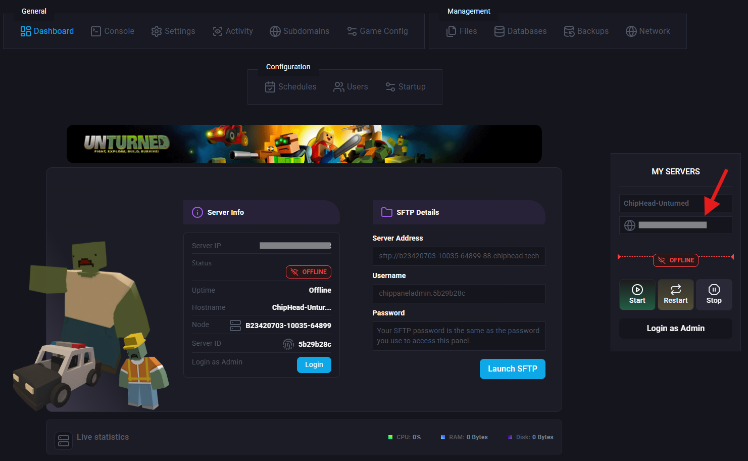Open Backups management page
The width and height of the screenshot is (748, 461).
(x=586, y=31)
